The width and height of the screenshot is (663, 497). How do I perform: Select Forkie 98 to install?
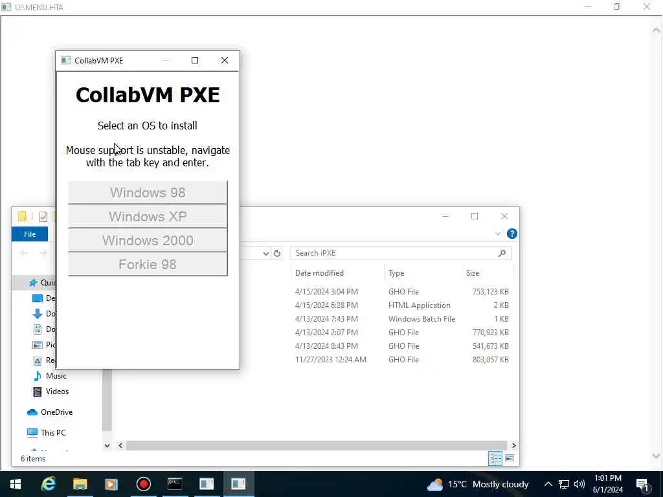click(148, 264)
